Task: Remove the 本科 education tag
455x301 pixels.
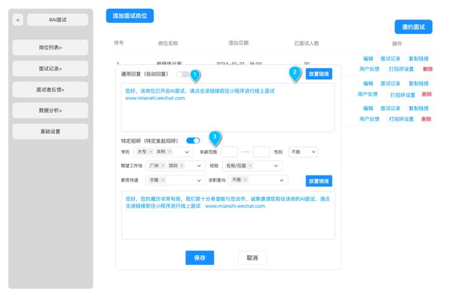Action: (x=170, y=152)
